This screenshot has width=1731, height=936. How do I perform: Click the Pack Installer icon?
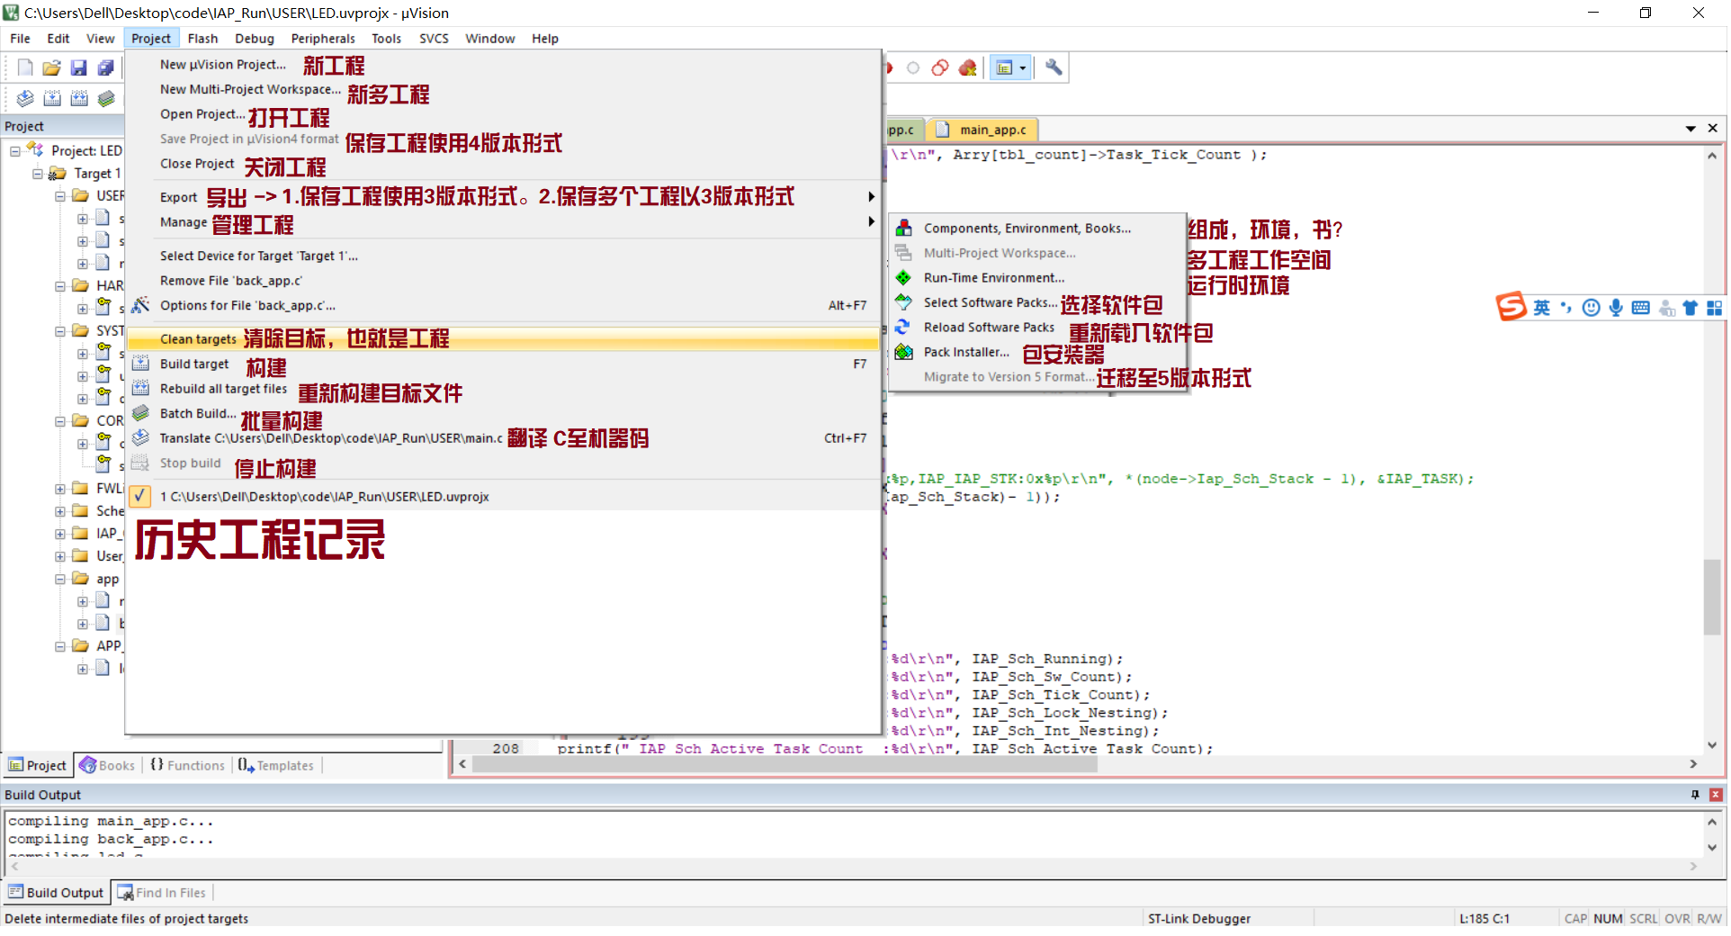pyautogui.click(x=904, y=352)
